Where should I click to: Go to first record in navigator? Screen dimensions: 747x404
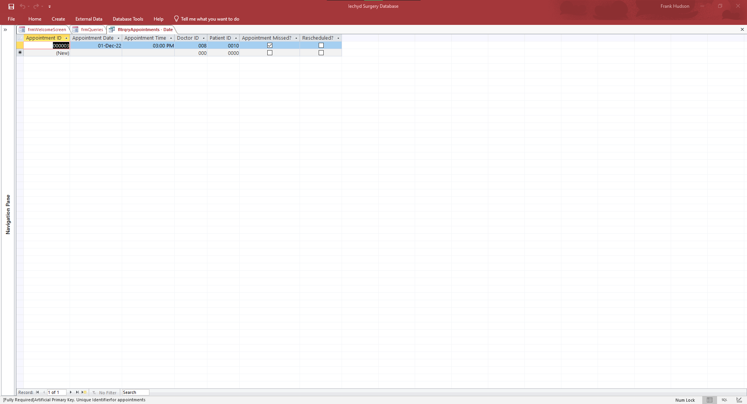pyautogui.click(x=37, y=392)
